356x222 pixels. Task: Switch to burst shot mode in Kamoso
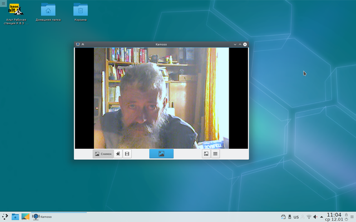118,154
